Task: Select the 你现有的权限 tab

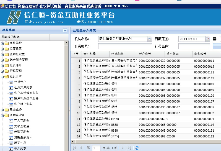Action: (25, 37)
